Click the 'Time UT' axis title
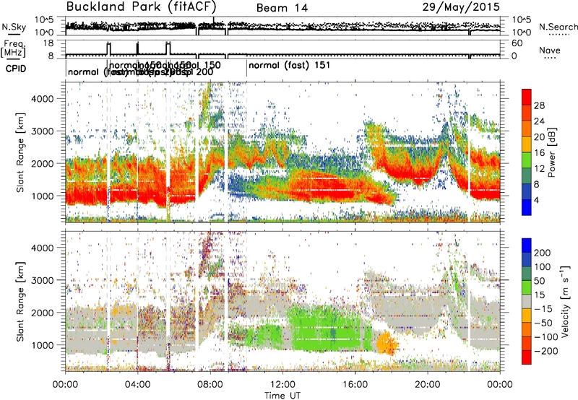Screen dimensions: 578x400 (x=282, y=396)
